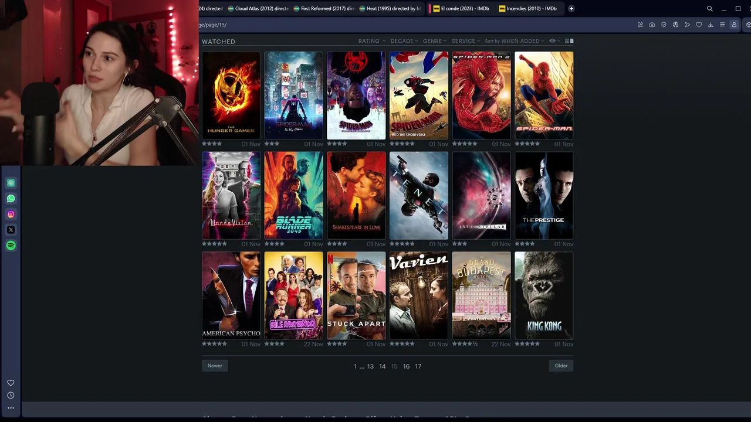
Task: Expand the GENRE filter dropdown
Action: coord(435,41)
